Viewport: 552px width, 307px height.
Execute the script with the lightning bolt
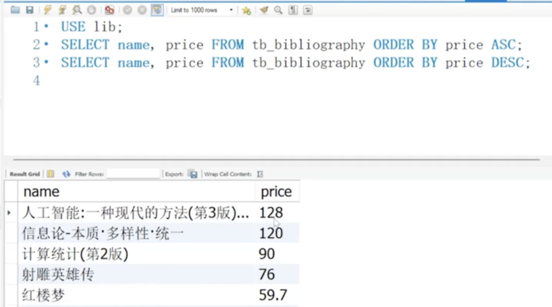[x=47, y=10]
